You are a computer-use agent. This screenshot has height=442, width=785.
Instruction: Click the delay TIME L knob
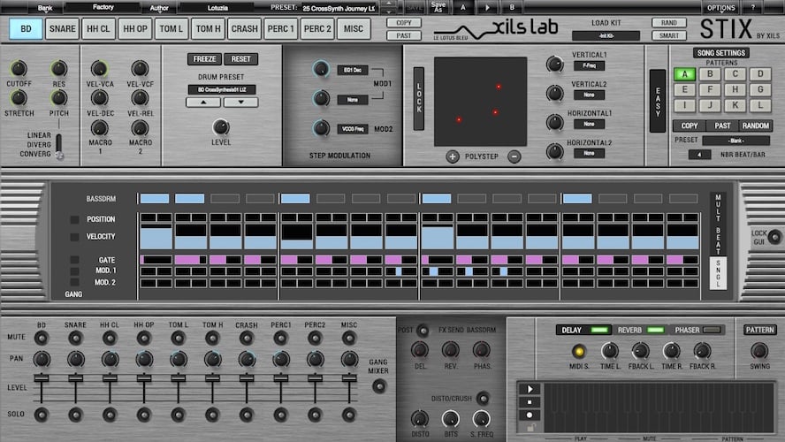pyautogui.click(x=609, y=351)
